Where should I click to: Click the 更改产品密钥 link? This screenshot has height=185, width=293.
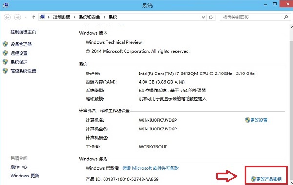coord(269,179)
